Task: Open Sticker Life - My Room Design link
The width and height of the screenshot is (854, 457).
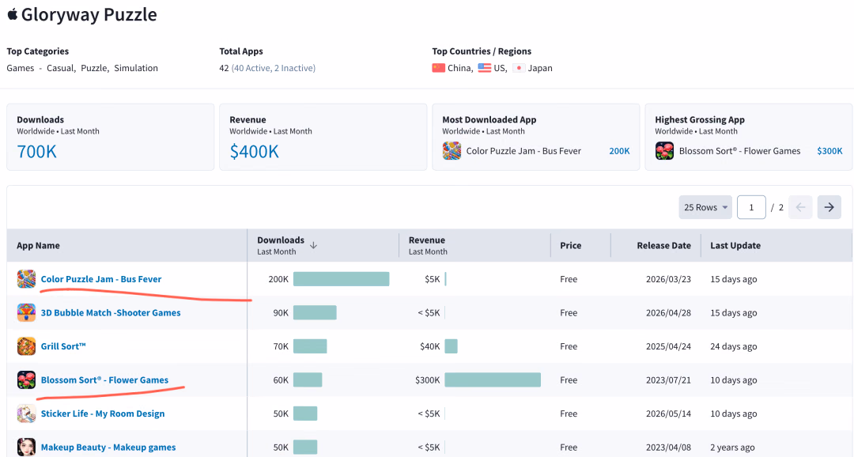Action: 102,414
